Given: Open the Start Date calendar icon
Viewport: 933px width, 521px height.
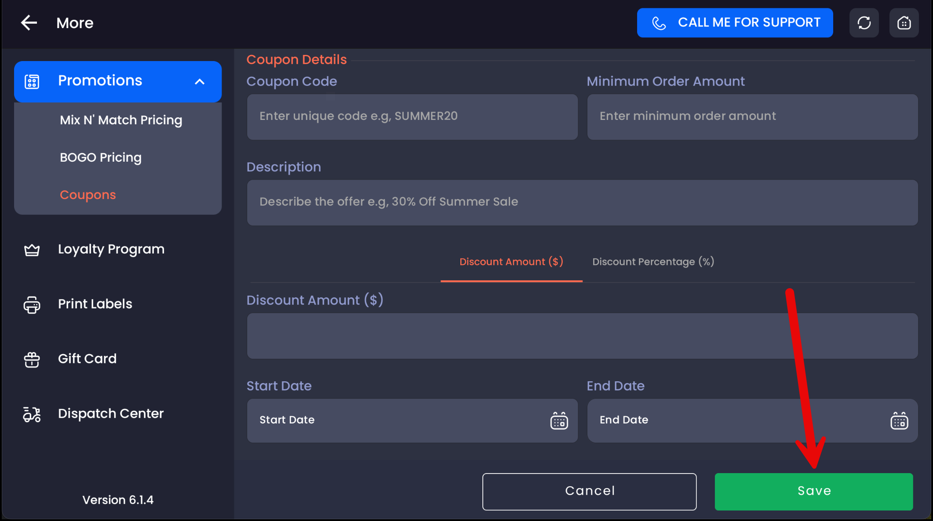Looking at the screenshot, I should pyautogui.click(x=559, y=421).
